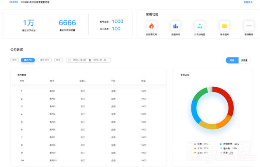Select the 最近7天 time filter

28,60
